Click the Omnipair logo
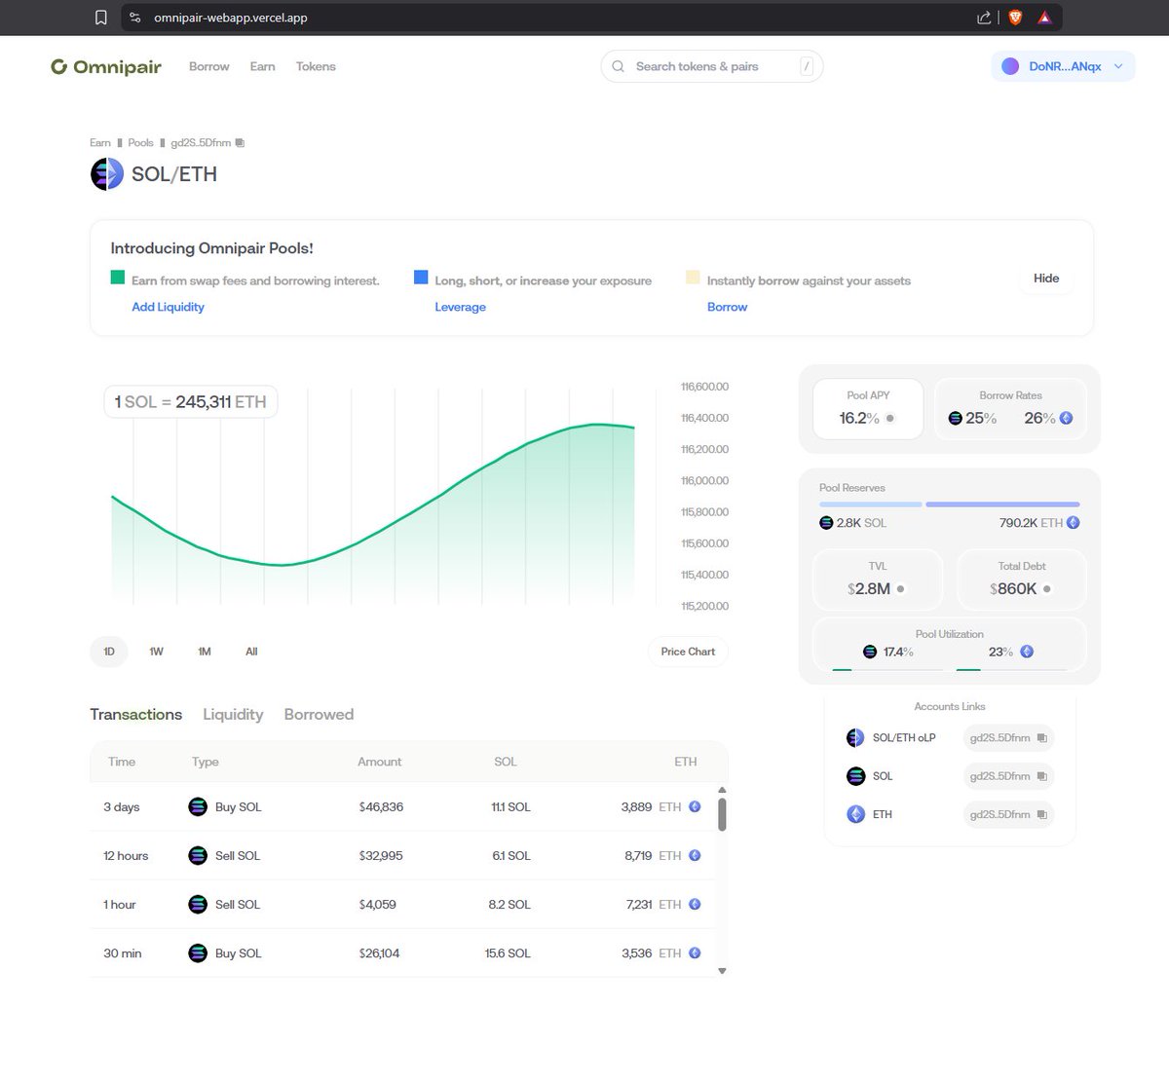 106,66
